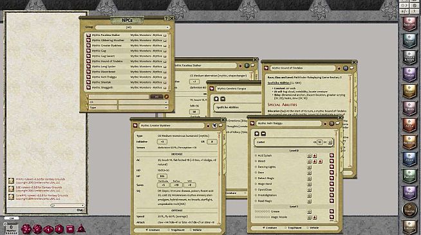Viewport: 421px width, 235px height.
Task: Select Mythic Shantak row
Action: [x=126, y=82]
